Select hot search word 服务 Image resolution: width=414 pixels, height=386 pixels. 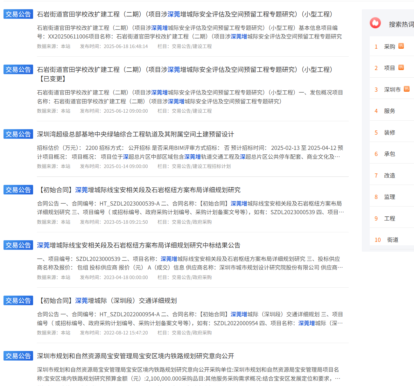389,111
